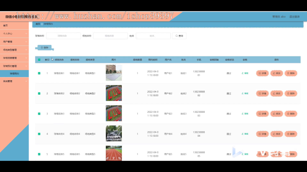Click the row 3 phone number cell
Viewport: 307px width, 172px height.
tap(199, 114)
